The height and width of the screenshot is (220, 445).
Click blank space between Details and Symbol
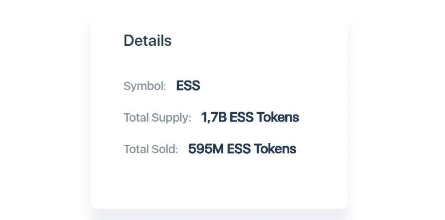click(219, 64)
